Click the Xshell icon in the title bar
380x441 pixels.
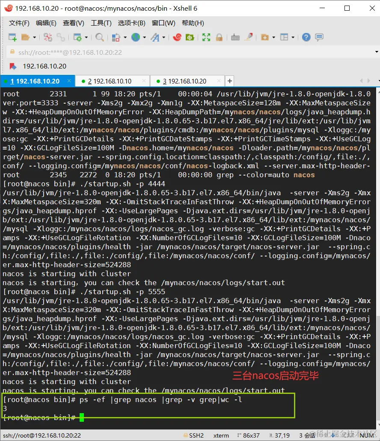pyautogui.click(x=8, y=8)
